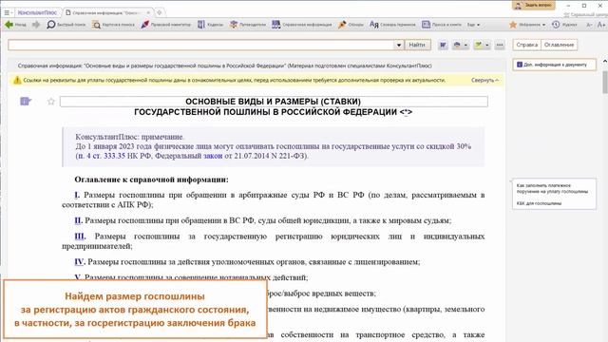
Task: Select the Справочная информация document tab
Action: [105, 12]
